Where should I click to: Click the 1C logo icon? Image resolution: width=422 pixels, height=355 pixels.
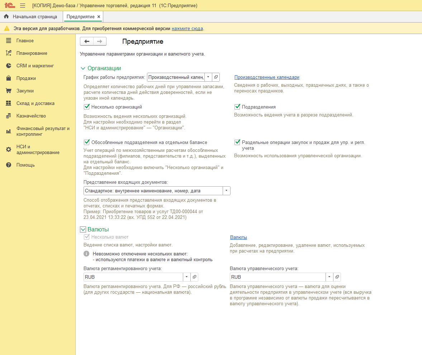point(10,5)
